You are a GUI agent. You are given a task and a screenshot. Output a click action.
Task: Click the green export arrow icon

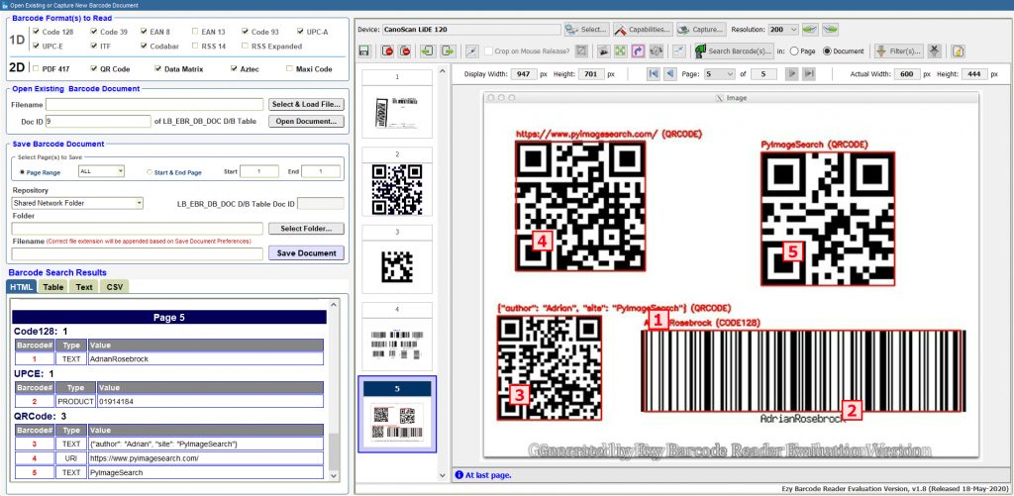click(448, 51)
